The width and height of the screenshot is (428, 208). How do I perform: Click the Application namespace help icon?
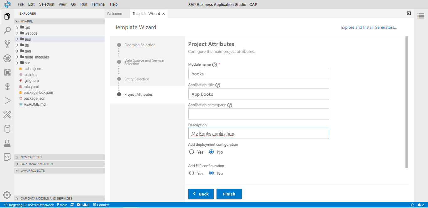point(230,105)
